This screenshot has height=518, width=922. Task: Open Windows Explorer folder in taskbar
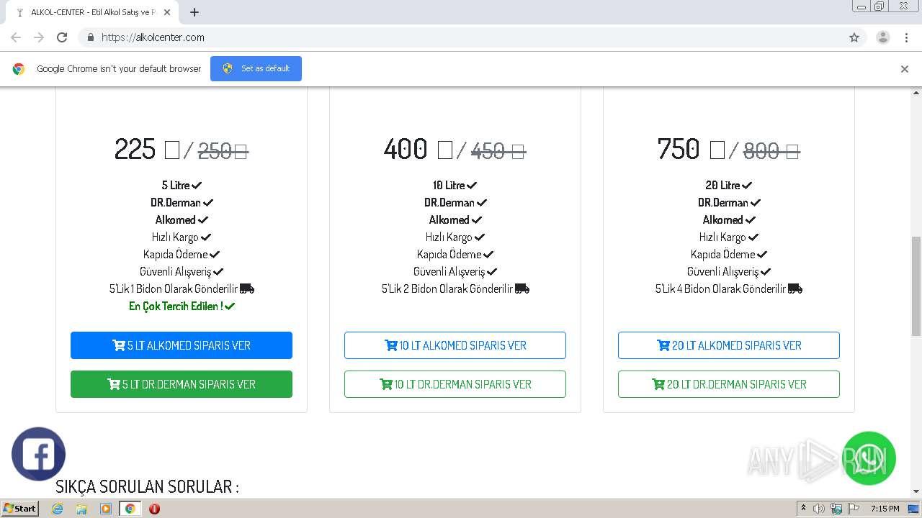coord(81,509)
